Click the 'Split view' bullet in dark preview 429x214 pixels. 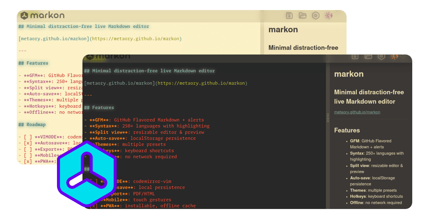click(377, 169)
